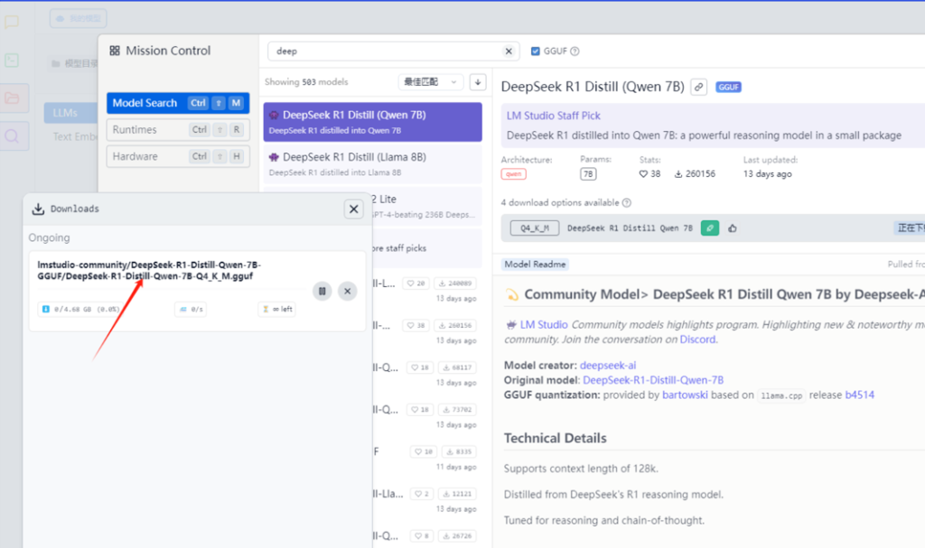
Task: Open the chat icon in left sidebar
Action: [12, 23]
